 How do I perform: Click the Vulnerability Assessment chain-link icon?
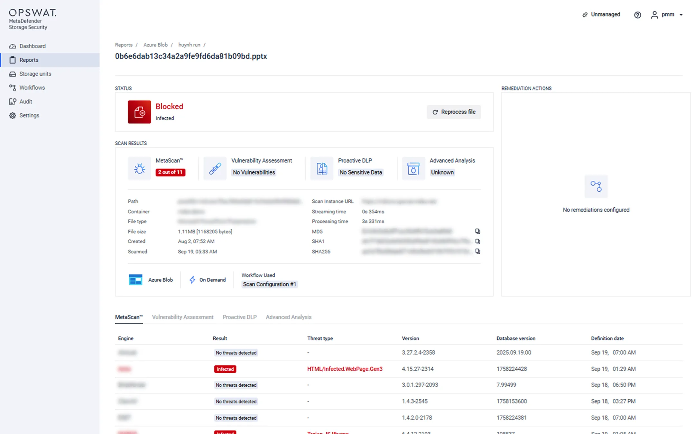215,168
